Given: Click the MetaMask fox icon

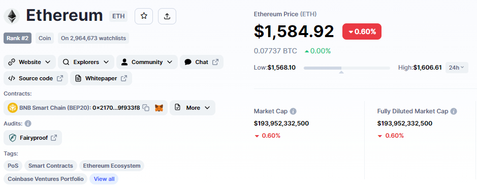Looking at the screenshot, I should (x=159, y=108).
